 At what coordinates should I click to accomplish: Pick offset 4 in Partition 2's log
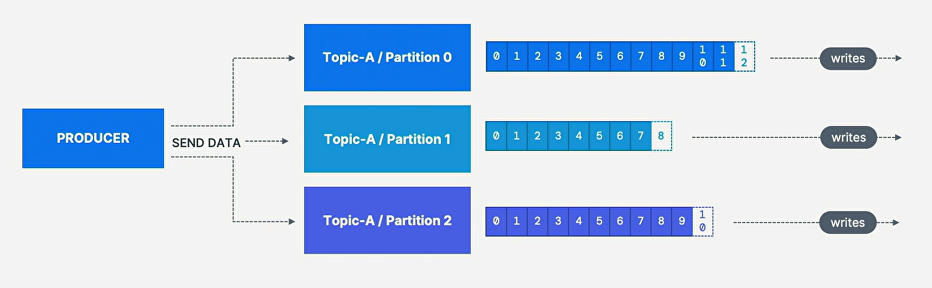click(x=579, y=221)
